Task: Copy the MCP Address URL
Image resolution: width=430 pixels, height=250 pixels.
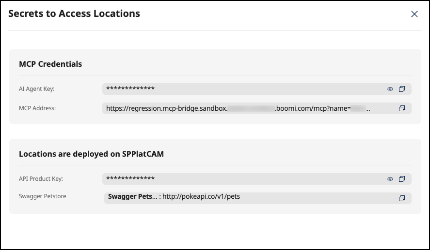Action: (x=401, y=108)
